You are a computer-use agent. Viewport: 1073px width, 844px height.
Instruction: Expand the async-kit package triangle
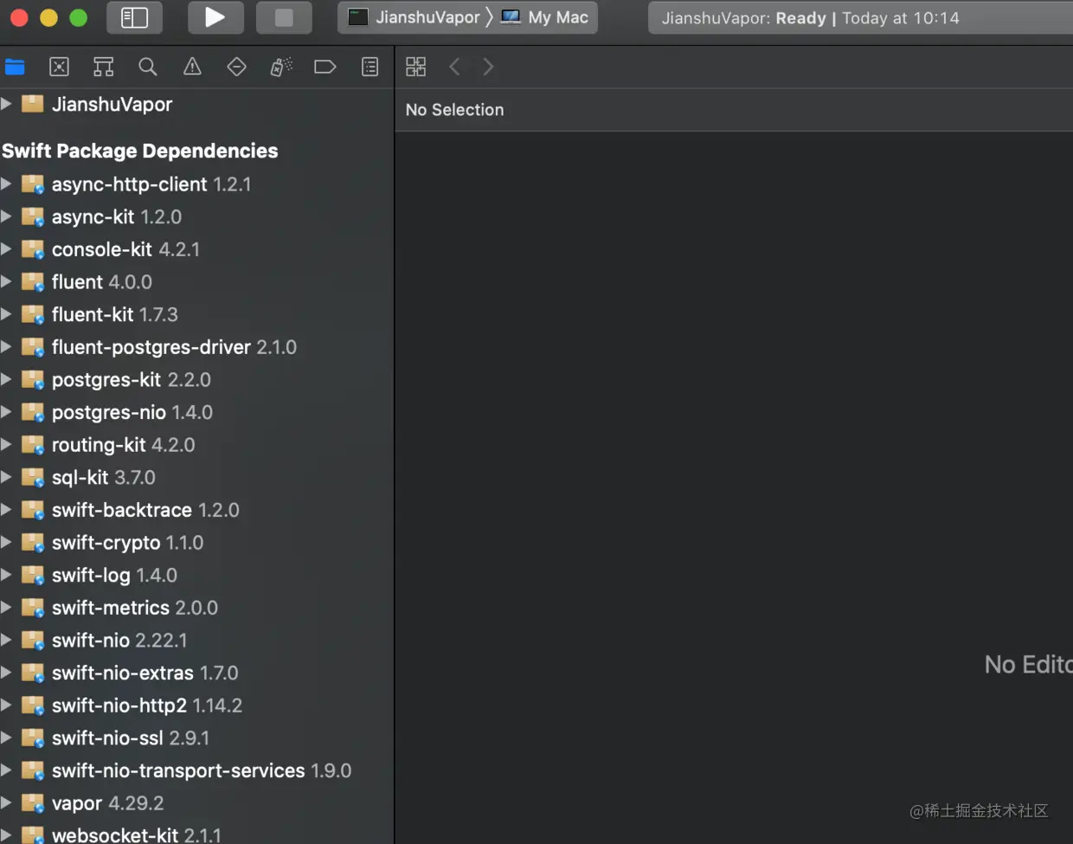coord(6,216)
